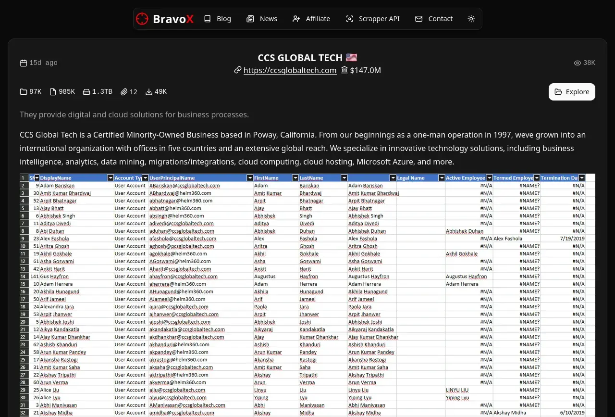This screenshot has height=417, width=615.
Task: Open the Termed Employee column filter dropdown
Action: [x=537, y=178]
